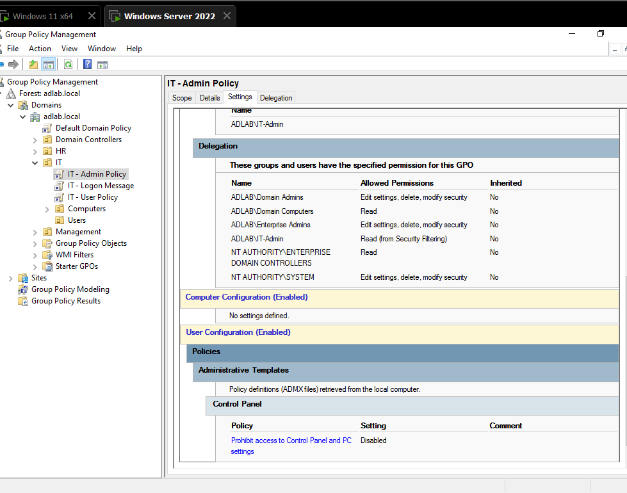Click 'Read (from Security Filtering)' permission cell
Viewport: 627px width, 493px height.
pyautogui.click(x=404, y=239)
